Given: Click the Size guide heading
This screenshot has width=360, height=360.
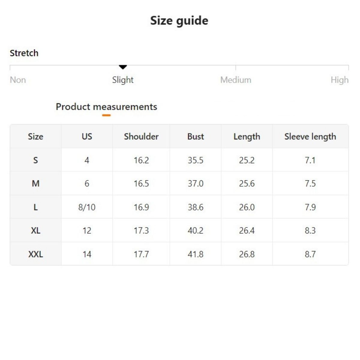Looking at the screenshot, I should (x=179, y=21).
